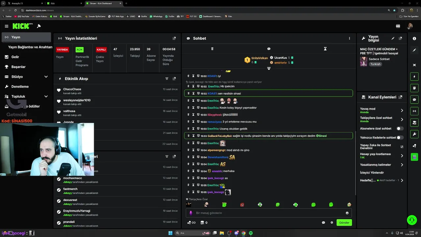Click the capture frame icon in right rail
421x237 pixels.
coord(414,65)
